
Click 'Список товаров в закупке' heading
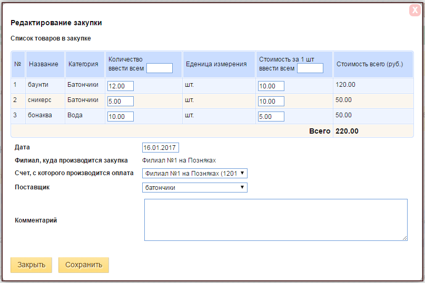tap(51, 38)
